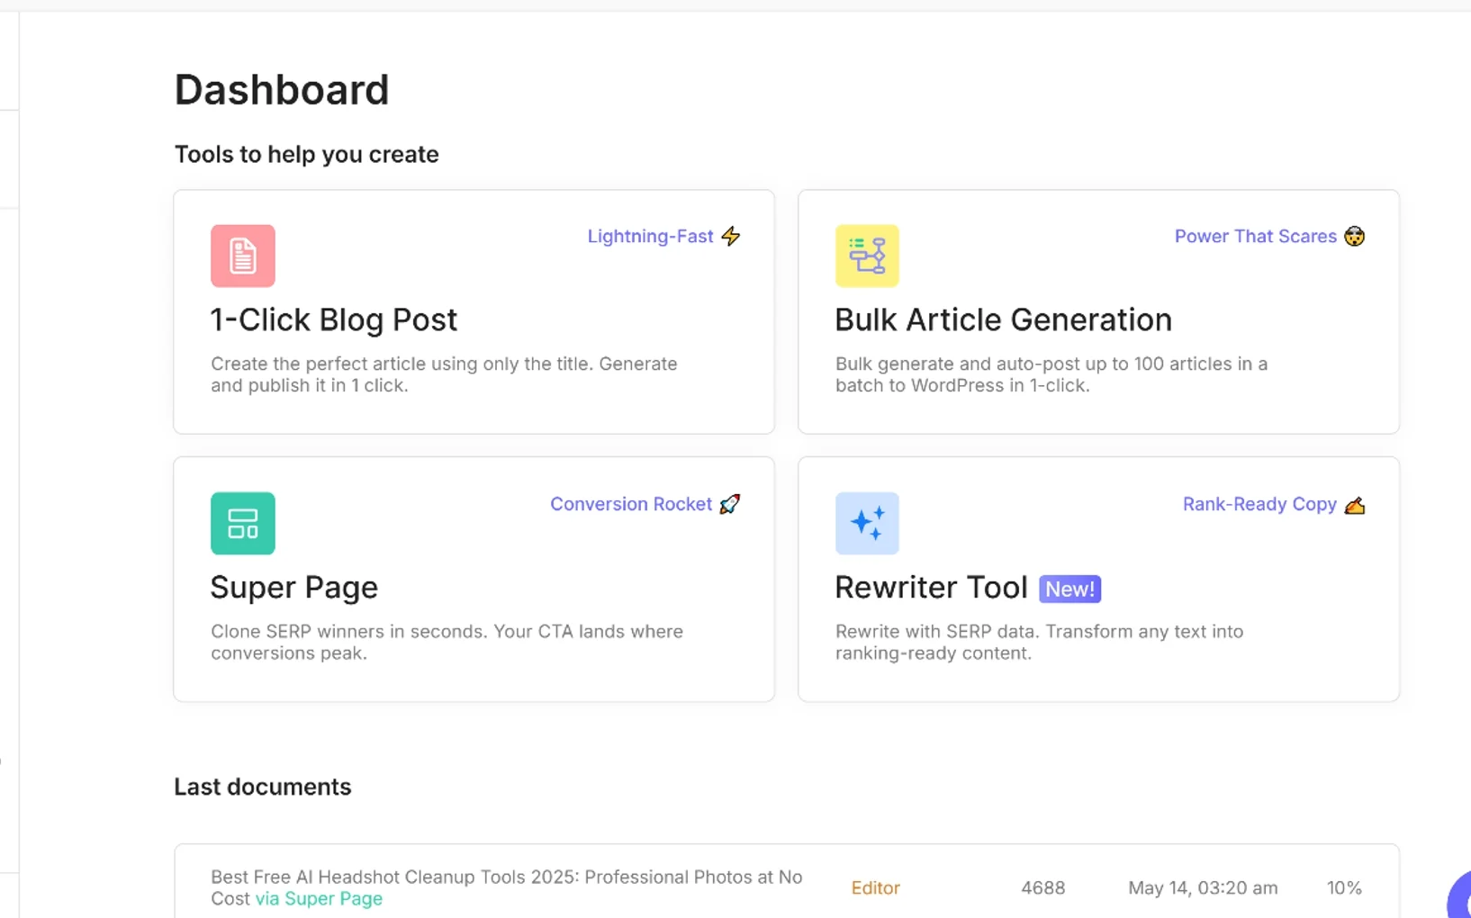The image size is (1471, 918).
Task: Click the 10% score value
Action: [x=1344, y=888]
